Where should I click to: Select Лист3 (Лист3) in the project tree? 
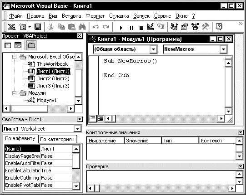(53, 86)
